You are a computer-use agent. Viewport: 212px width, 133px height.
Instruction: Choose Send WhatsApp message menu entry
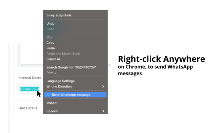point(71,95)
